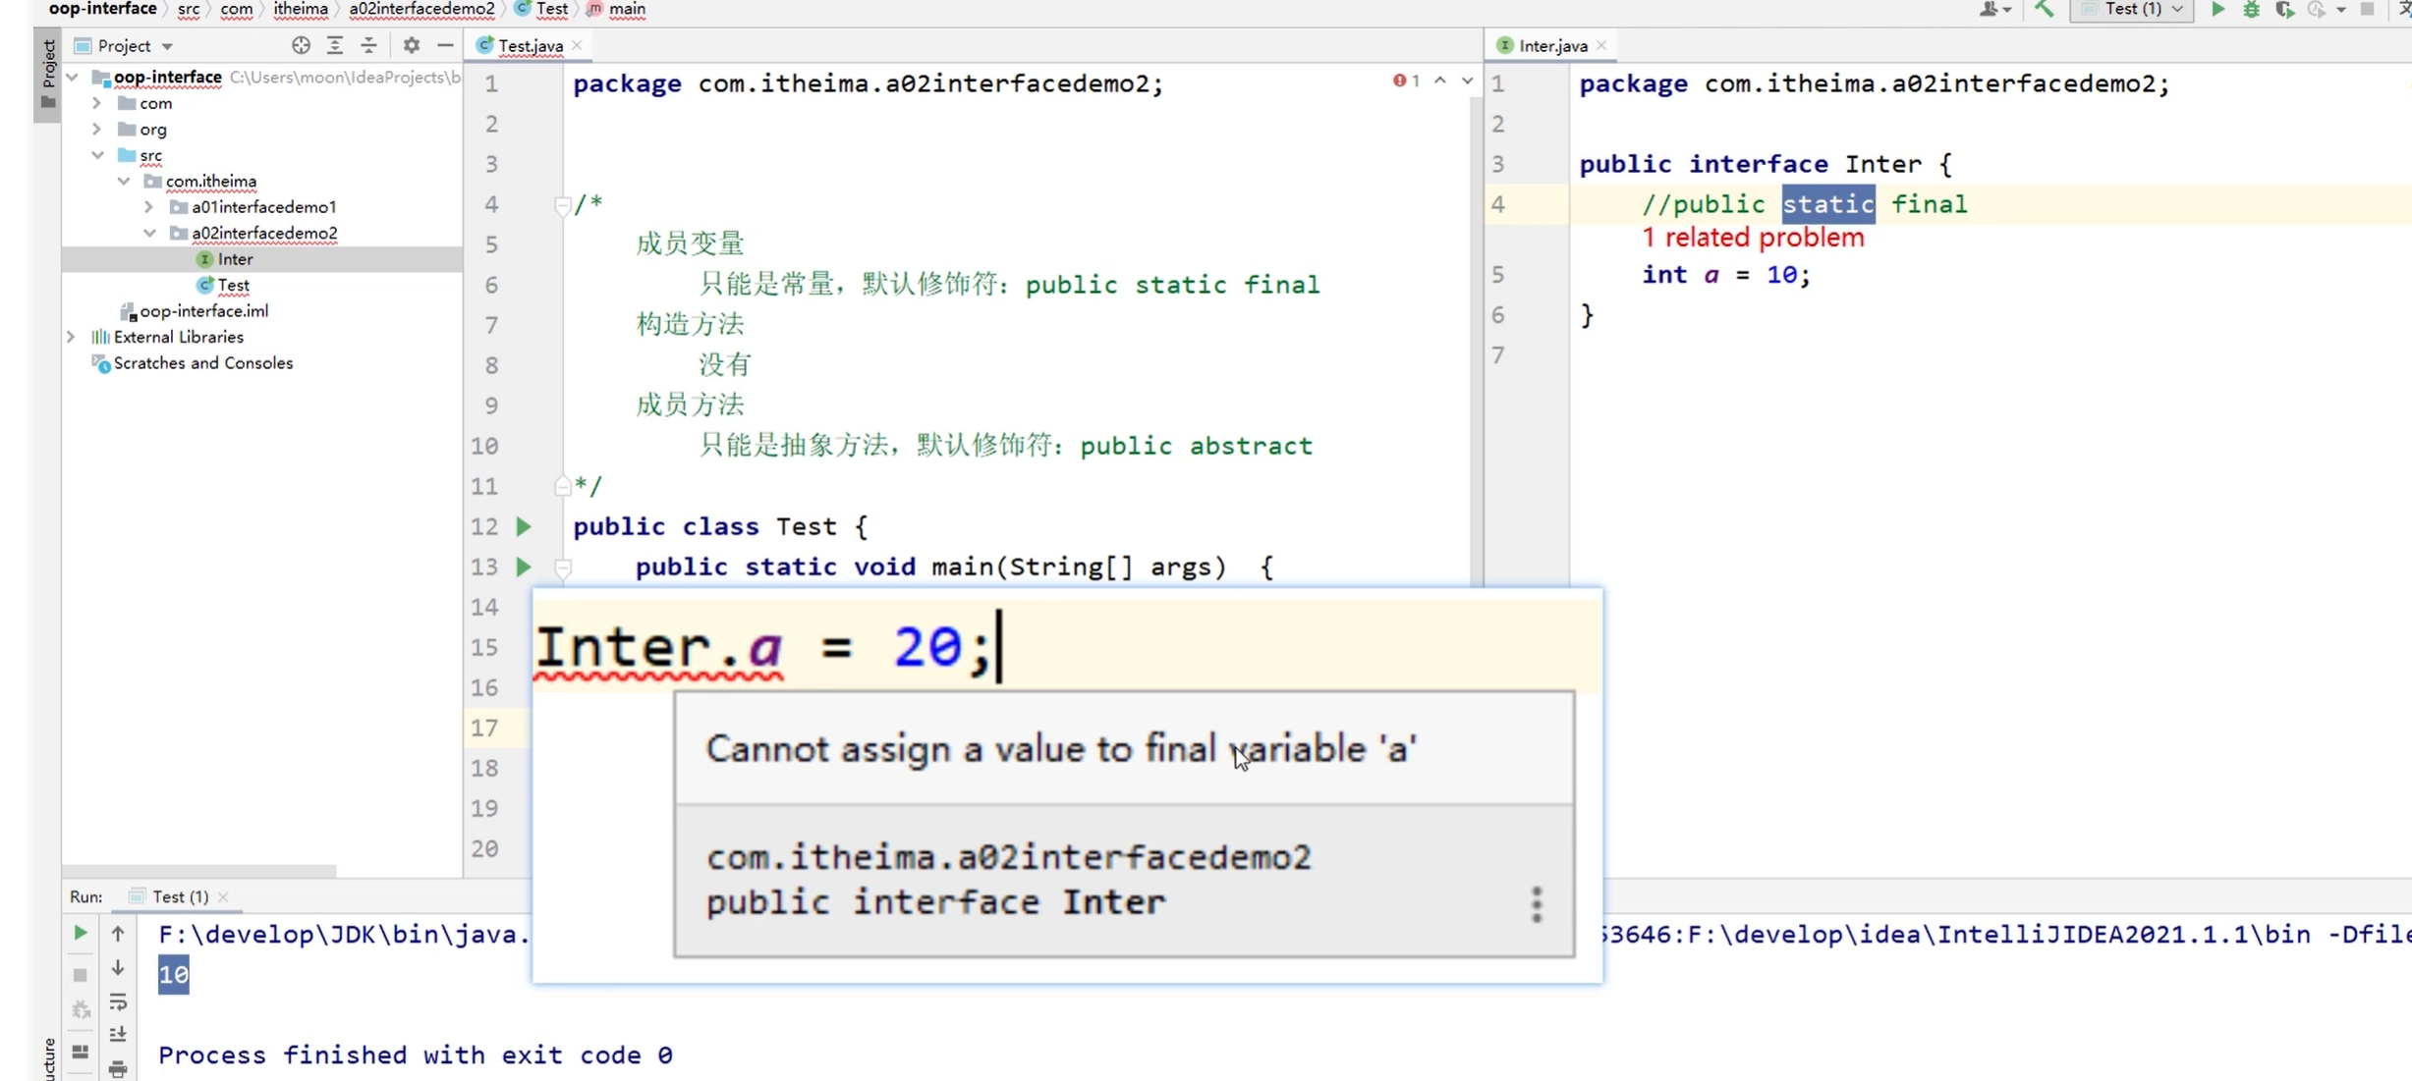This screenshot has width=2412, height=1081.
Task: Toggle the Project tool window sidebar button
Action: (47, 74)
